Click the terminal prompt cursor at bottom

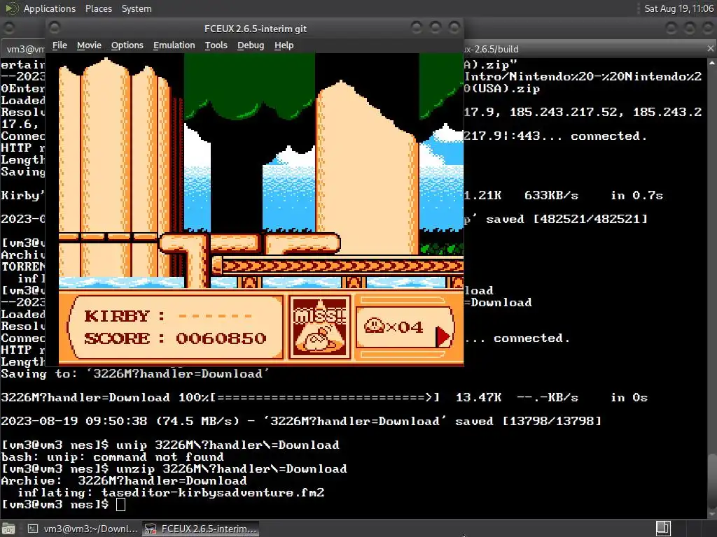tap(120, 504)
